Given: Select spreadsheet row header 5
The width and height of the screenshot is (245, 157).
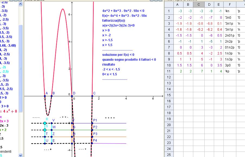Looking at the screenshot, I should tap(169, 35).
